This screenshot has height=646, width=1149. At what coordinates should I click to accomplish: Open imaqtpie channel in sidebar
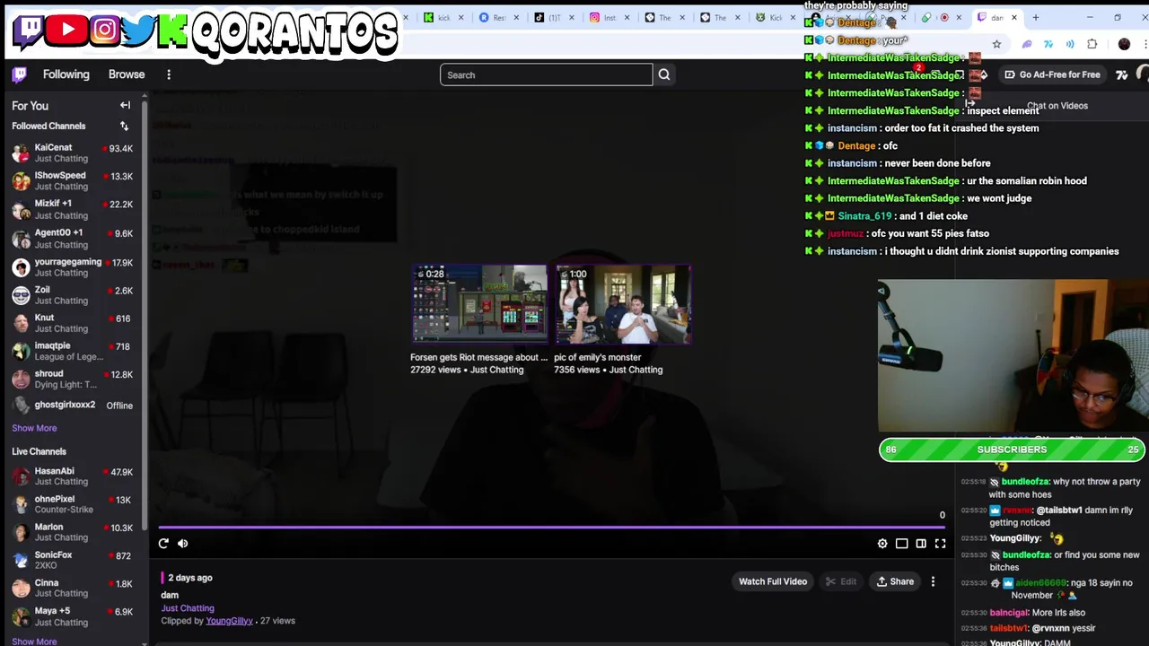[x=72, y=351]
